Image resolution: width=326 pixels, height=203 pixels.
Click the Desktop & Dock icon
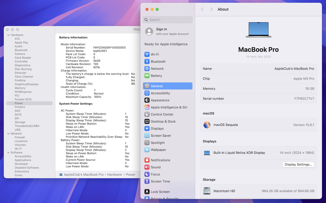click(147, 122)
